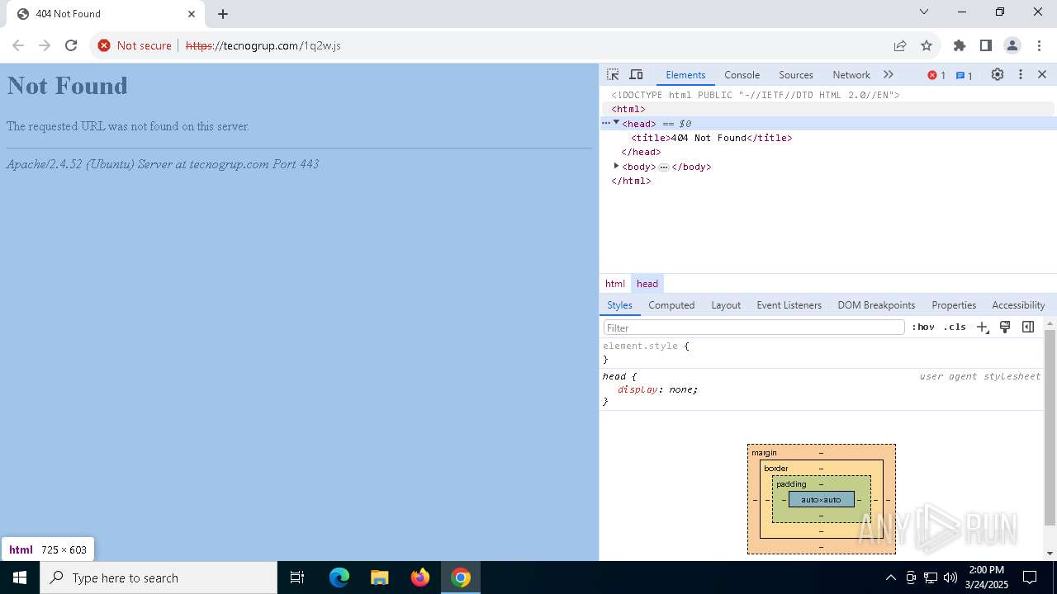Switch to the Console tab

[742, 74]
